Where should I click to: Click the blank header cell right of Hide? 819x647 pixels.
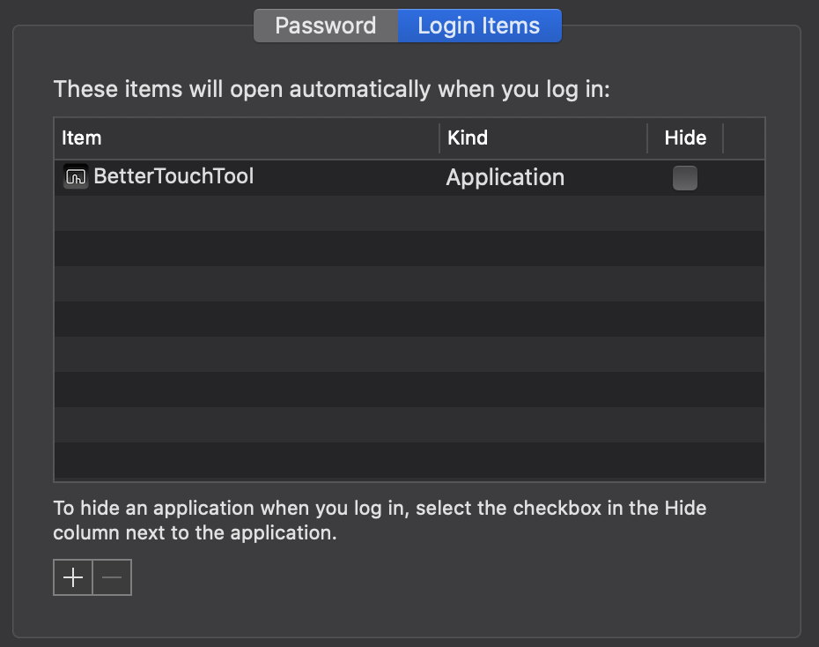click(743, 138)
